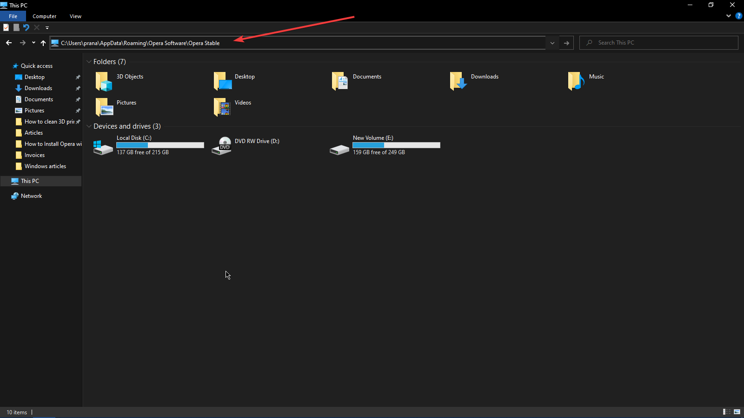Open the File menu tab
The width and height of the screenshot is (744, 418).
click(x=13, y=16)
